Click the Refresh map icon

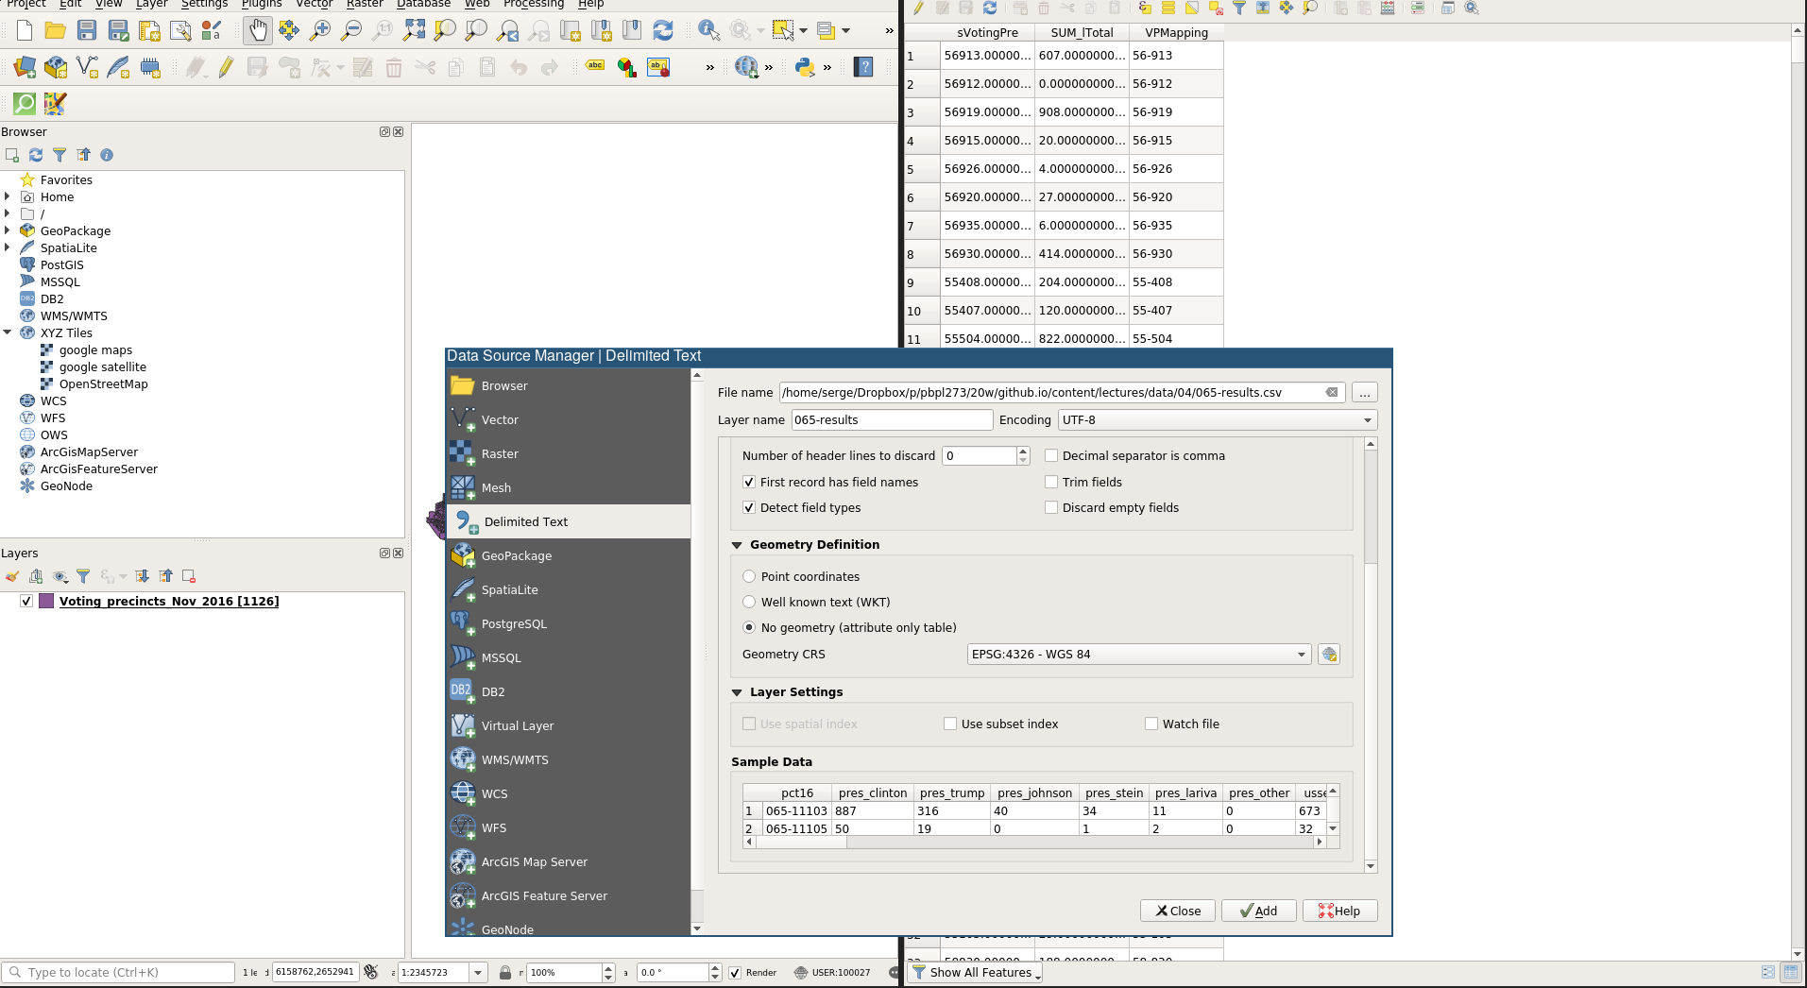(x=663, y=30)
